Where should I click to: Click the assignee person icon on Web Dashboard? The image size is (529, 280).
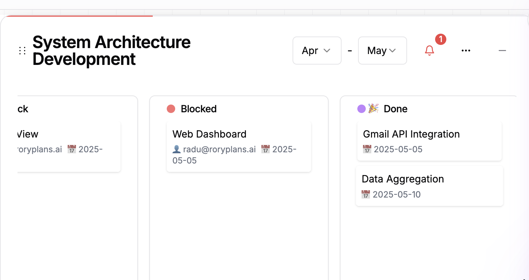click(x=177, y=149)
